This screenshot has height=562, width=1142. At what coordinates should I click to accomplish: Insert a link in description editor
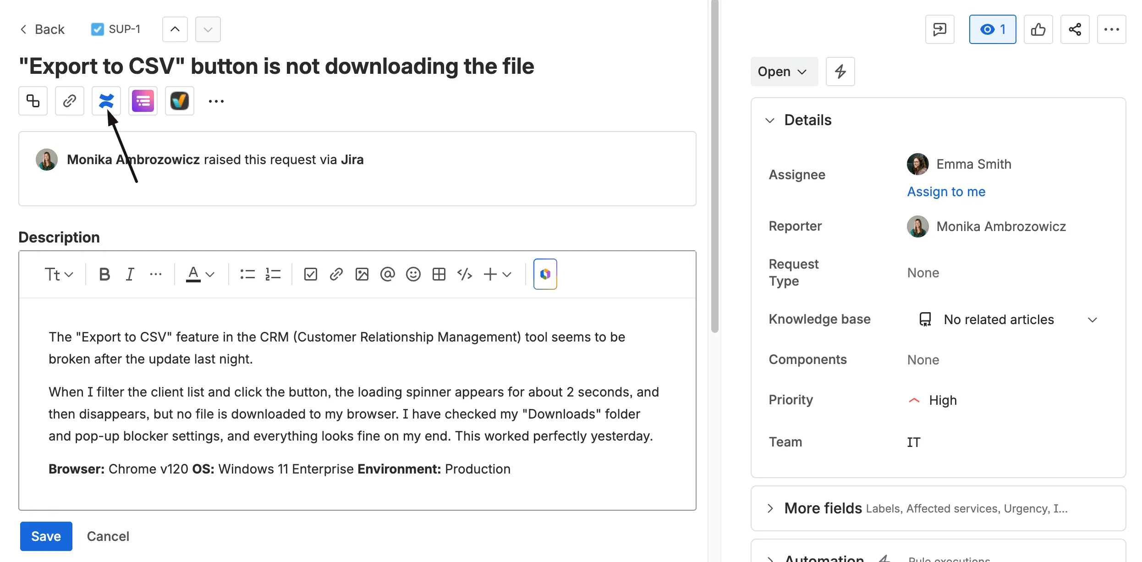pos(336,274)
